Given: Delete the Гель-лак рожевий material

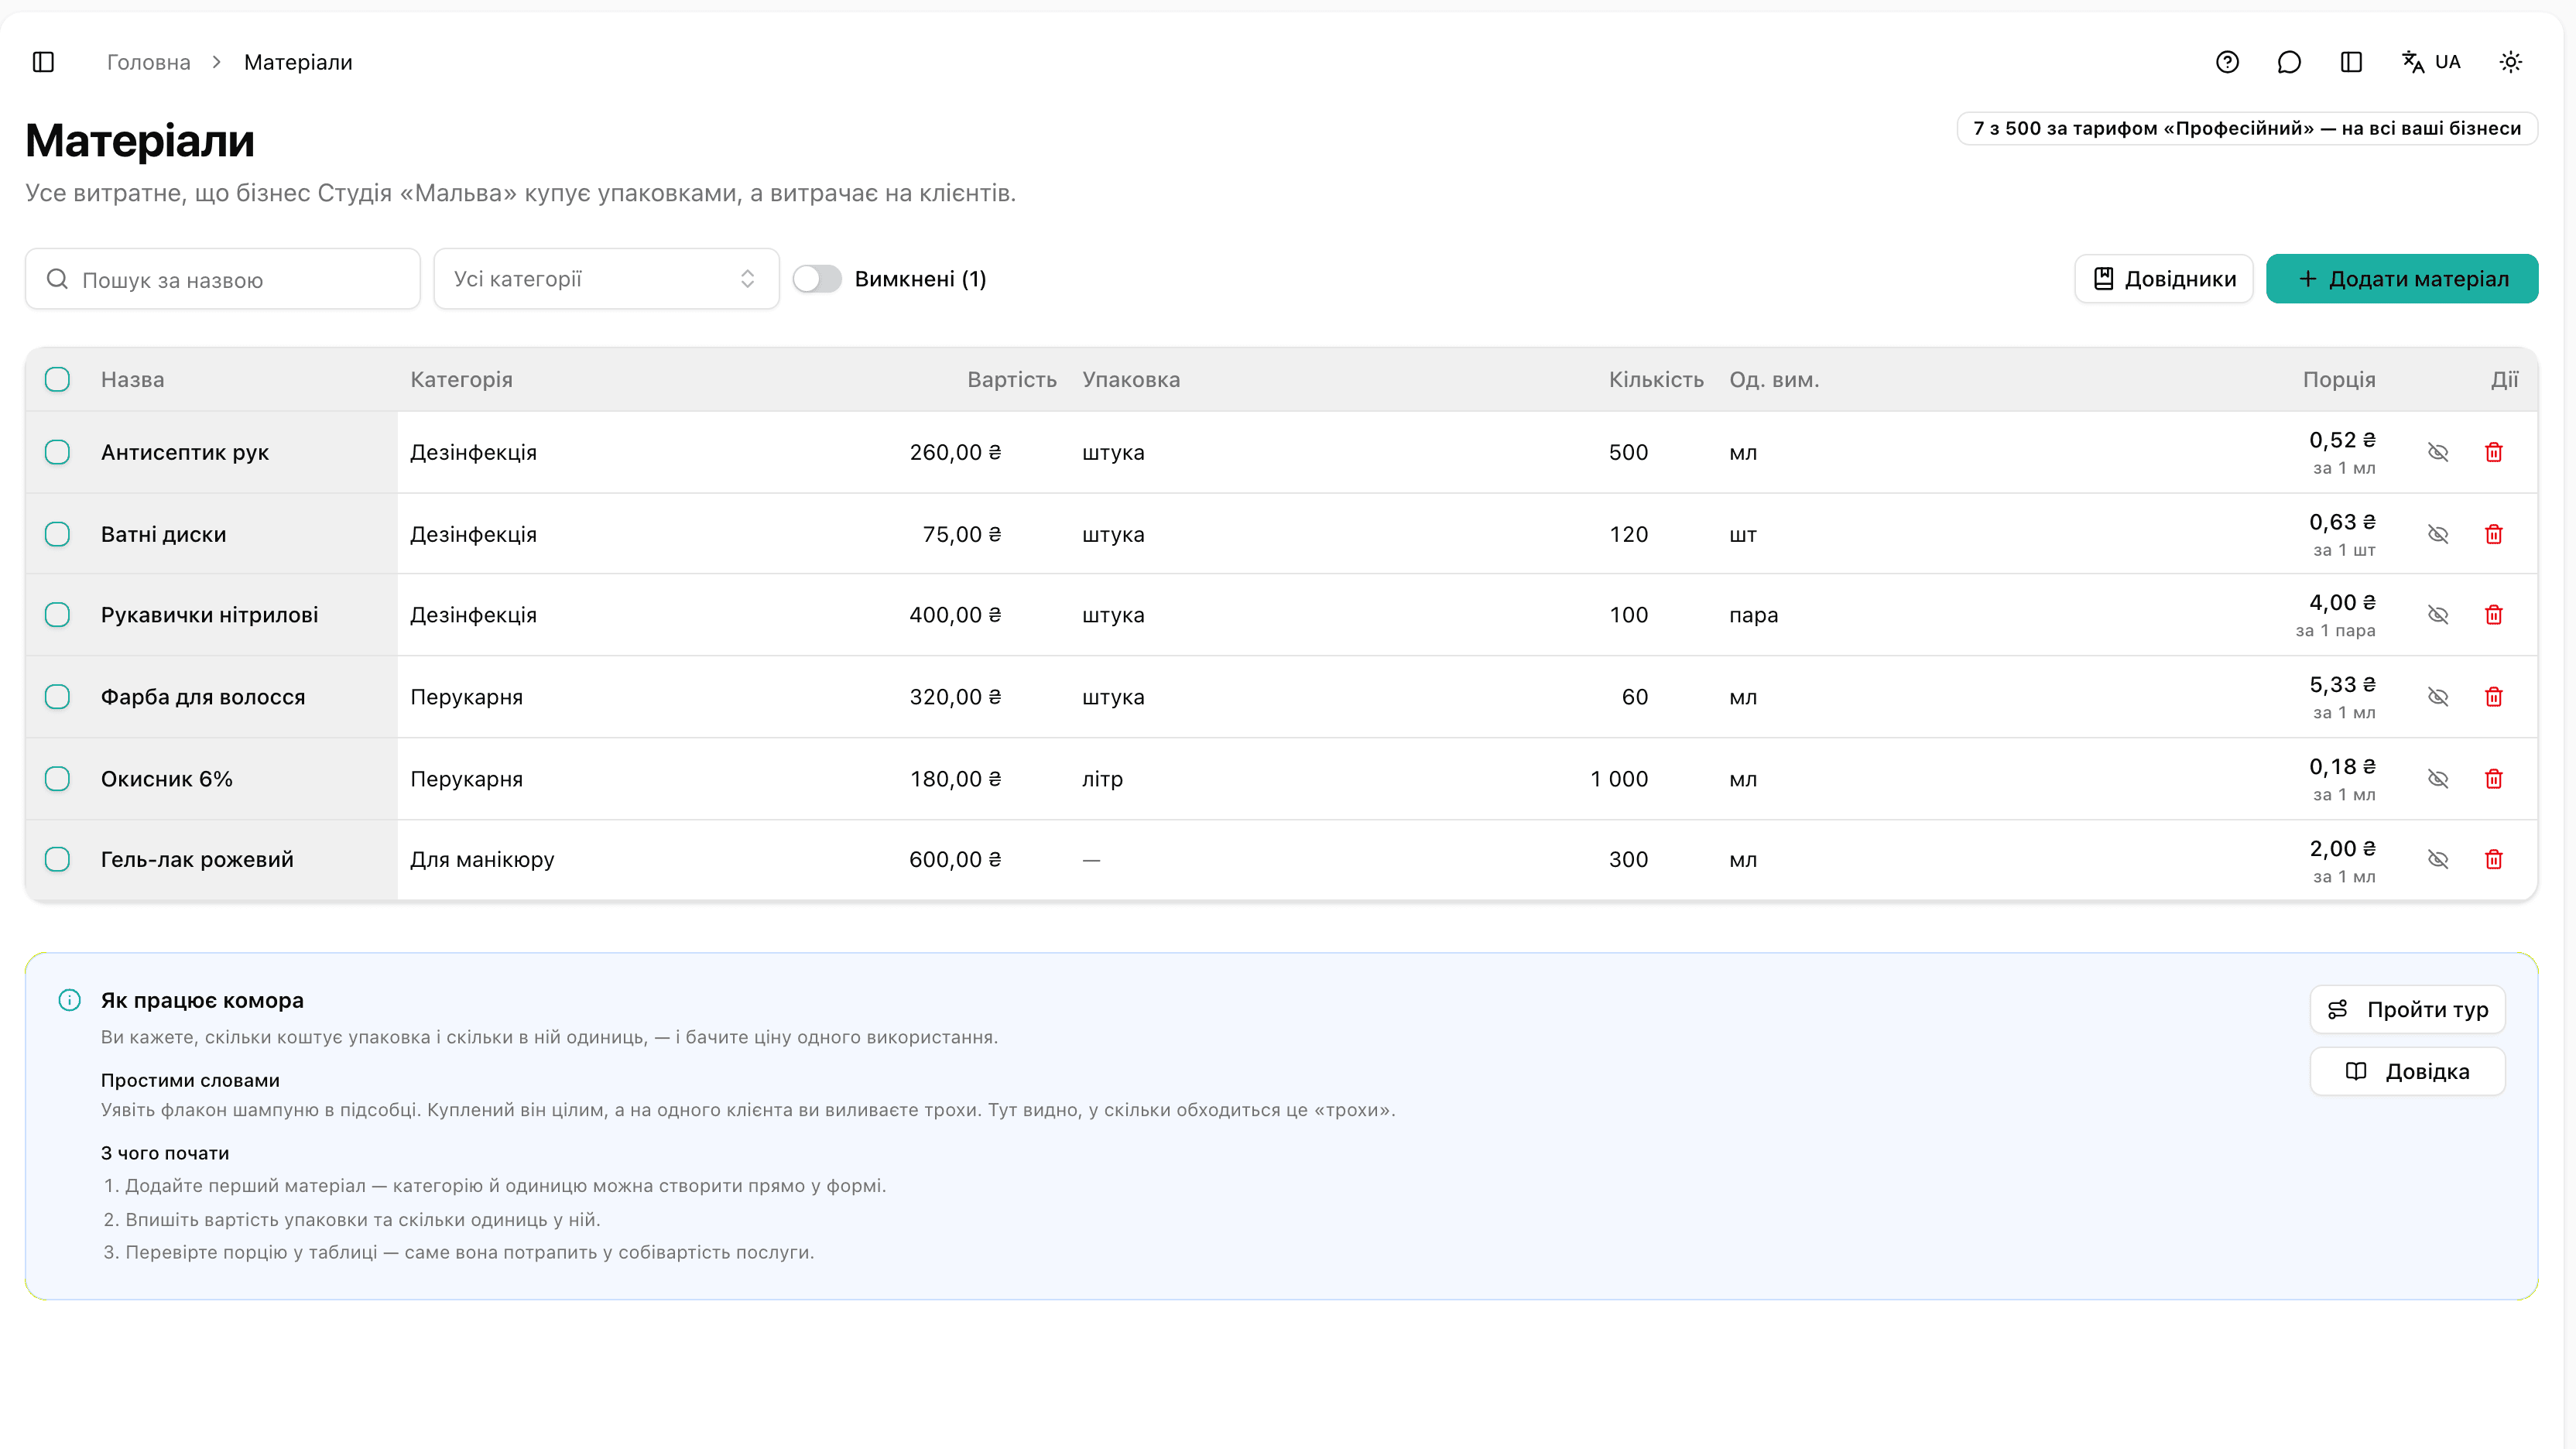Looking at the screenshot, I should coord(2494,859).
